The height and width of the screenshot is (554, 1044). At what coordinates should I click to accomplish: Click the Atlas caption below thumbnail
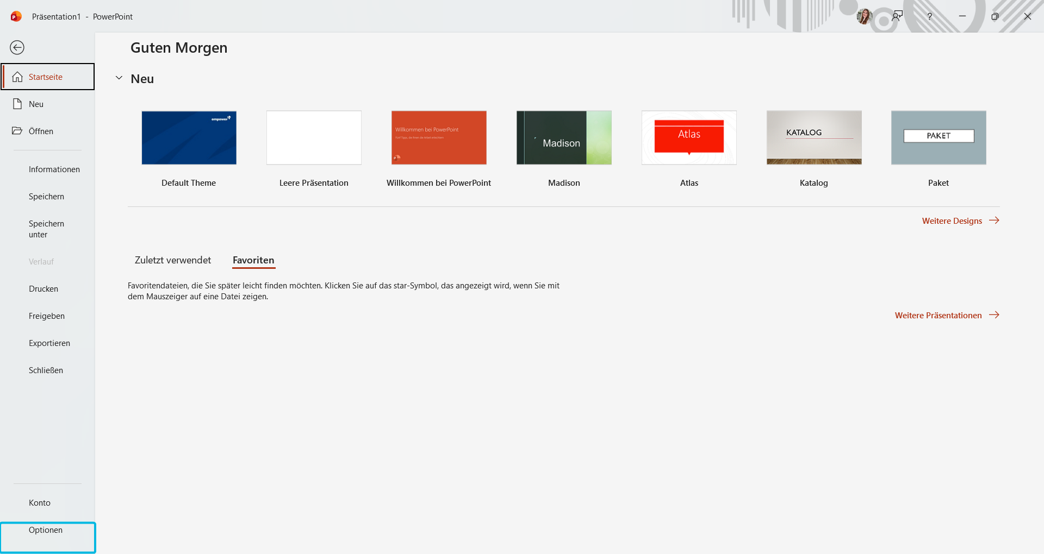pos(689,183)
